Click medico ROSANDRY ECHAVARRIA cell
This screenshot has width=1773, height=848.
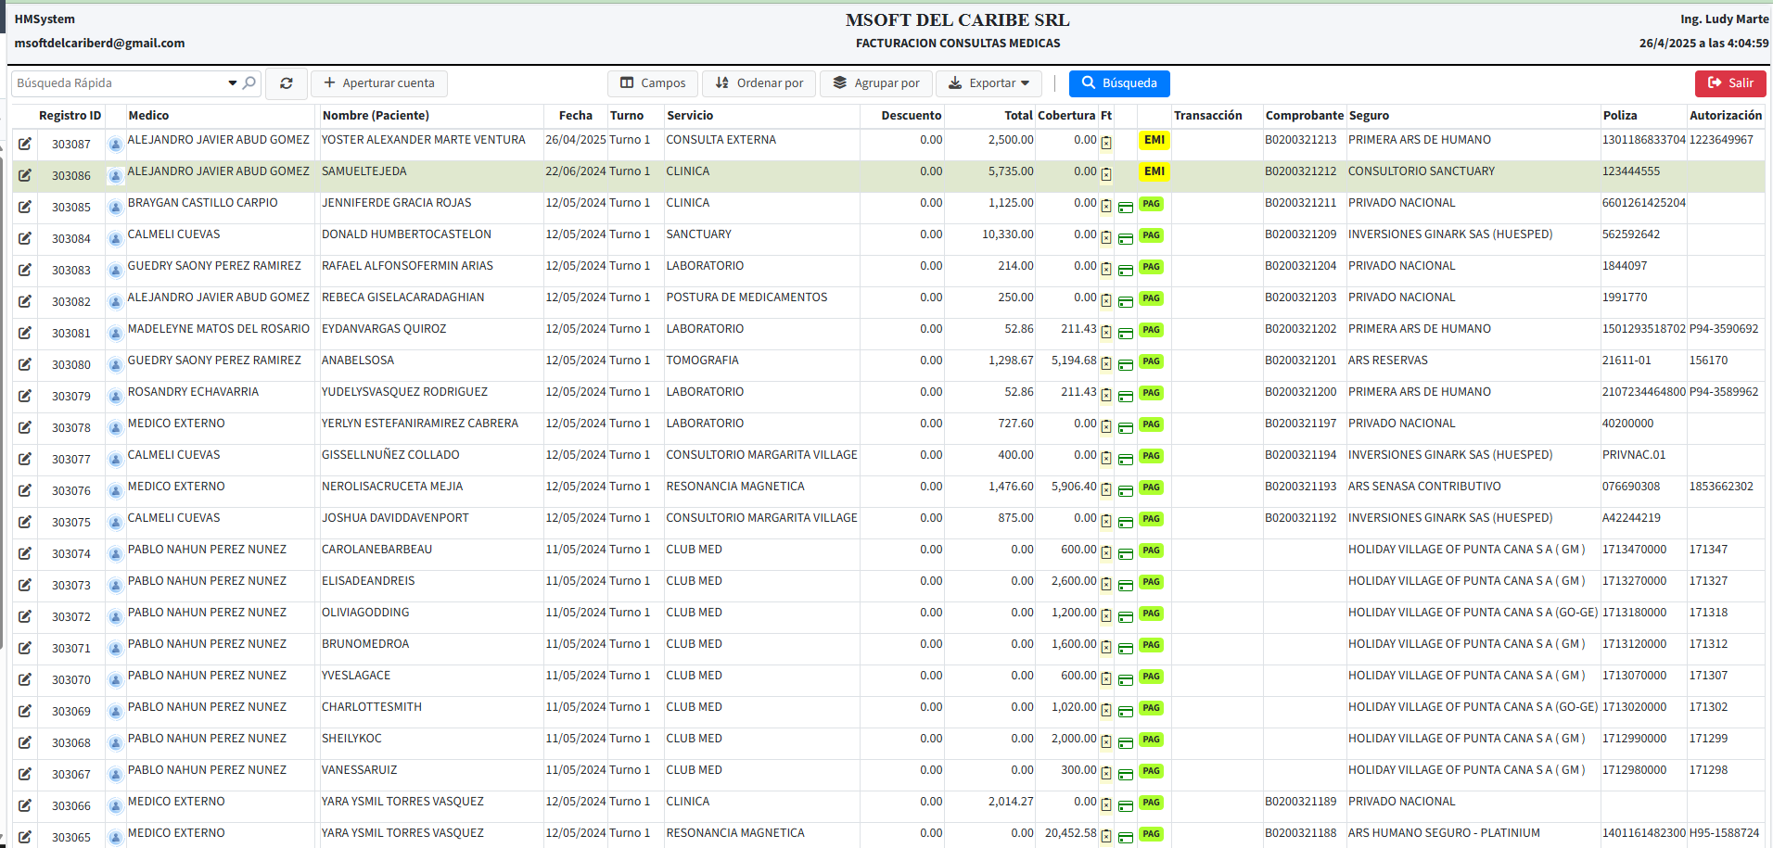pyautogui.click(x=193, y=392)
